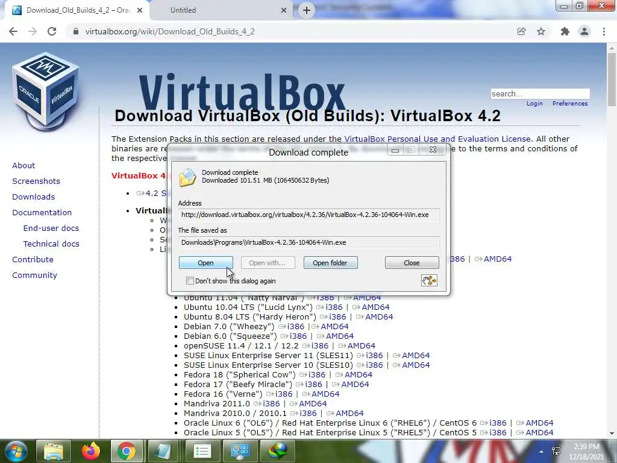Click AMD64 link for Fedora 18

(359, 375)
